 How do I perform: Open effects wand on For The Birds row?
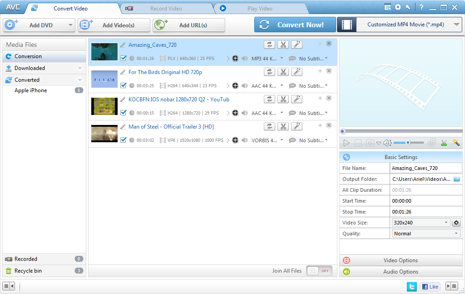coord(297,72)
